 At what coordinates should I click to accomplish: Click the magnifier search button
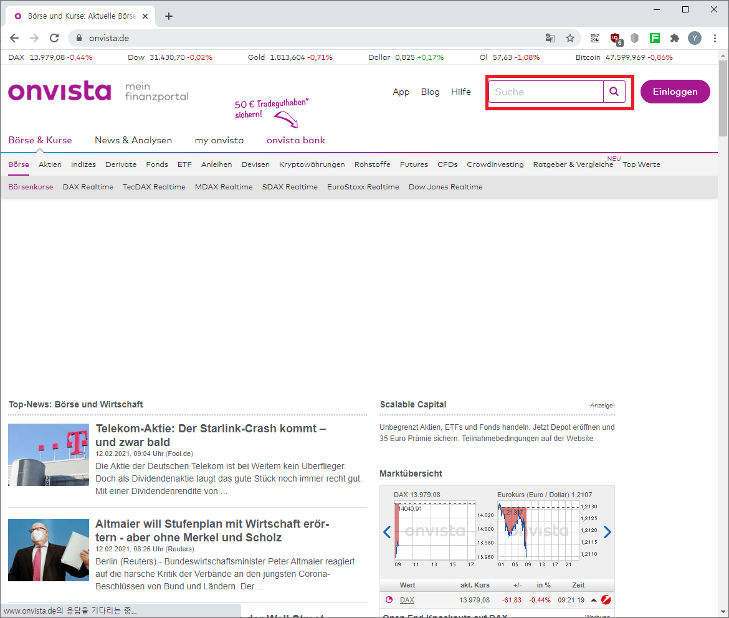coord(614,92)
